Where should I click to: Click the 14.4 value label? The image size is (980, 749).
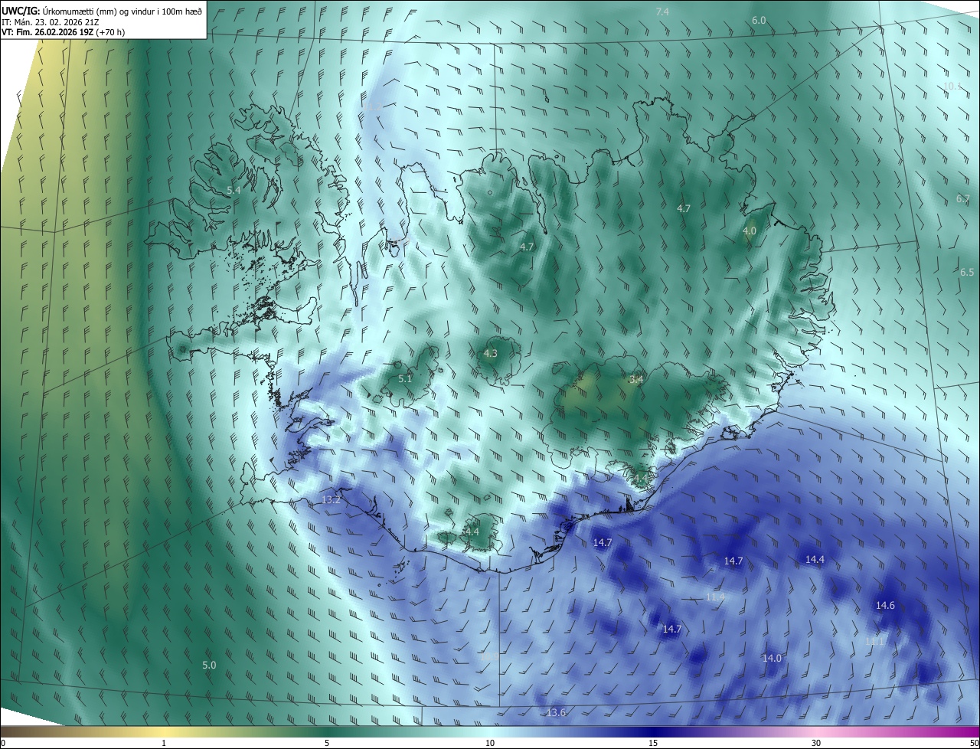point(815,560)
